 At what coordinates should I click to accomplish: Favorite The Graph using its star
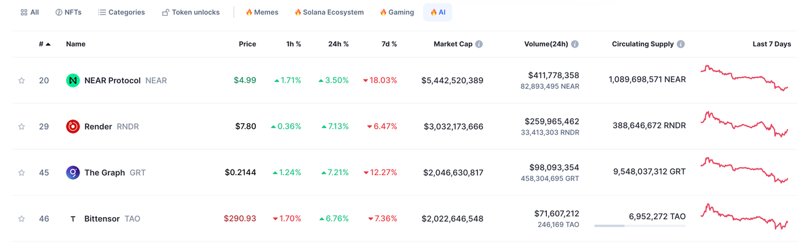(21, 173)
